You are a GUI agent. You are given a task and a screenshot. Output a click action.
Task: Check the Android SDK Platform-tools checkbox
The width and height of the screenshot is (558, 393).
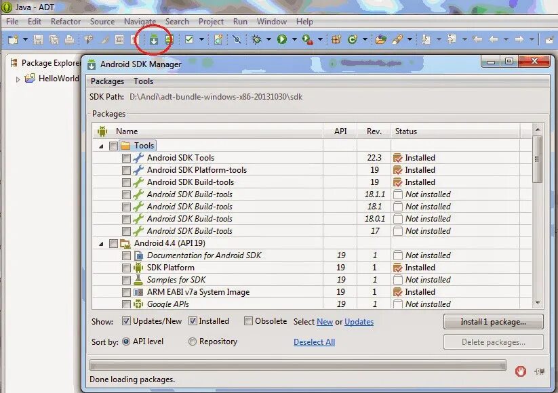(126, 170)
